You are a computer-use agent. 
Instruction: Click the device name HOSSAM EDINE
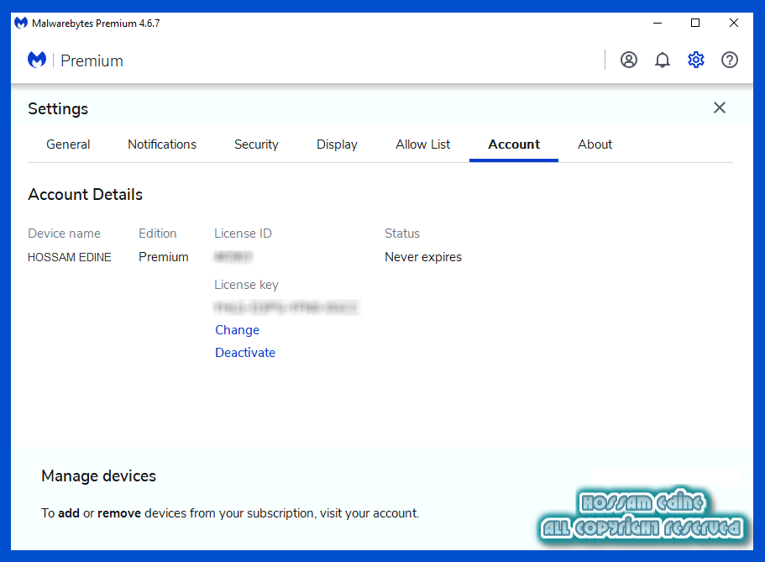pos(70,257)
